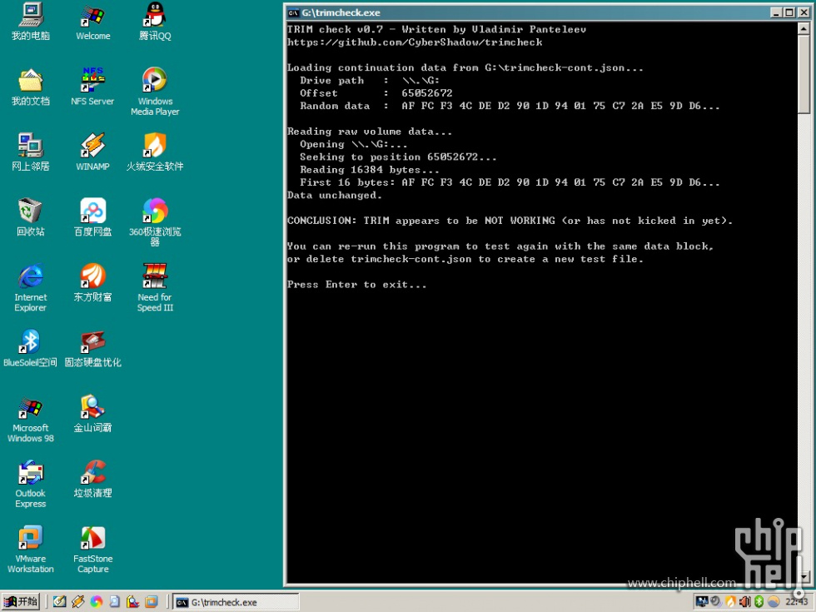Click the Bluetooth icon in system tray

pyautogui.click(x=759, y=601)
